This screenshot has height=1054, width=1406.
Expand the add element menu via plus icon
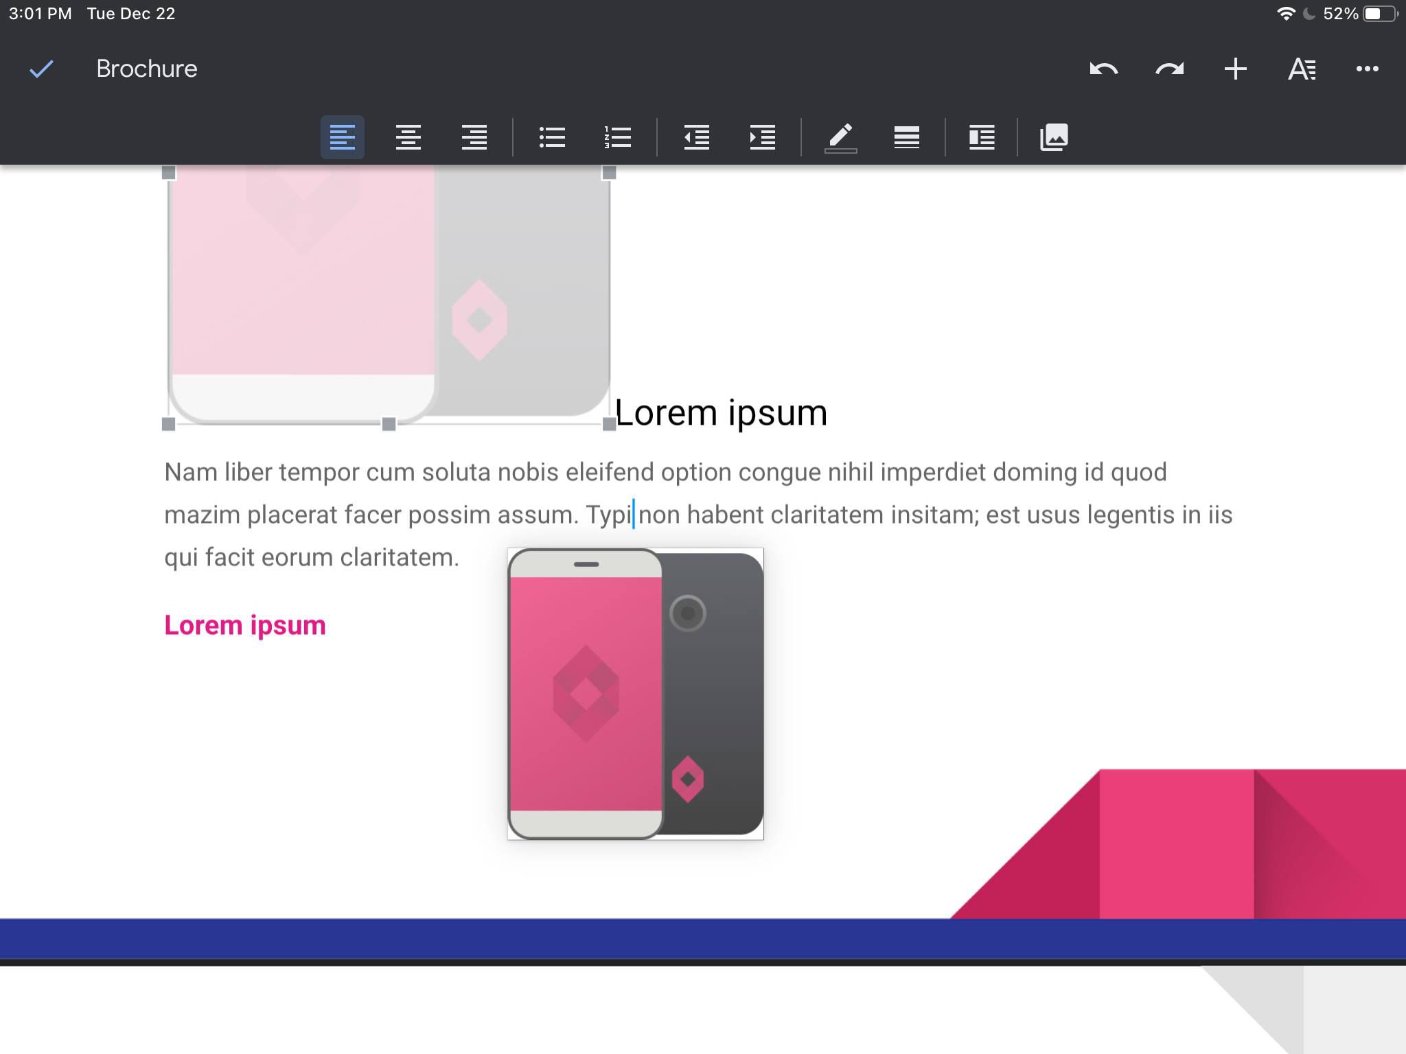tap(1236, 67)
